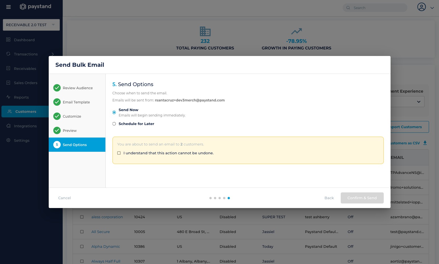
Task: Click the Receivables icon in sidebar
Action: [8, 68]
